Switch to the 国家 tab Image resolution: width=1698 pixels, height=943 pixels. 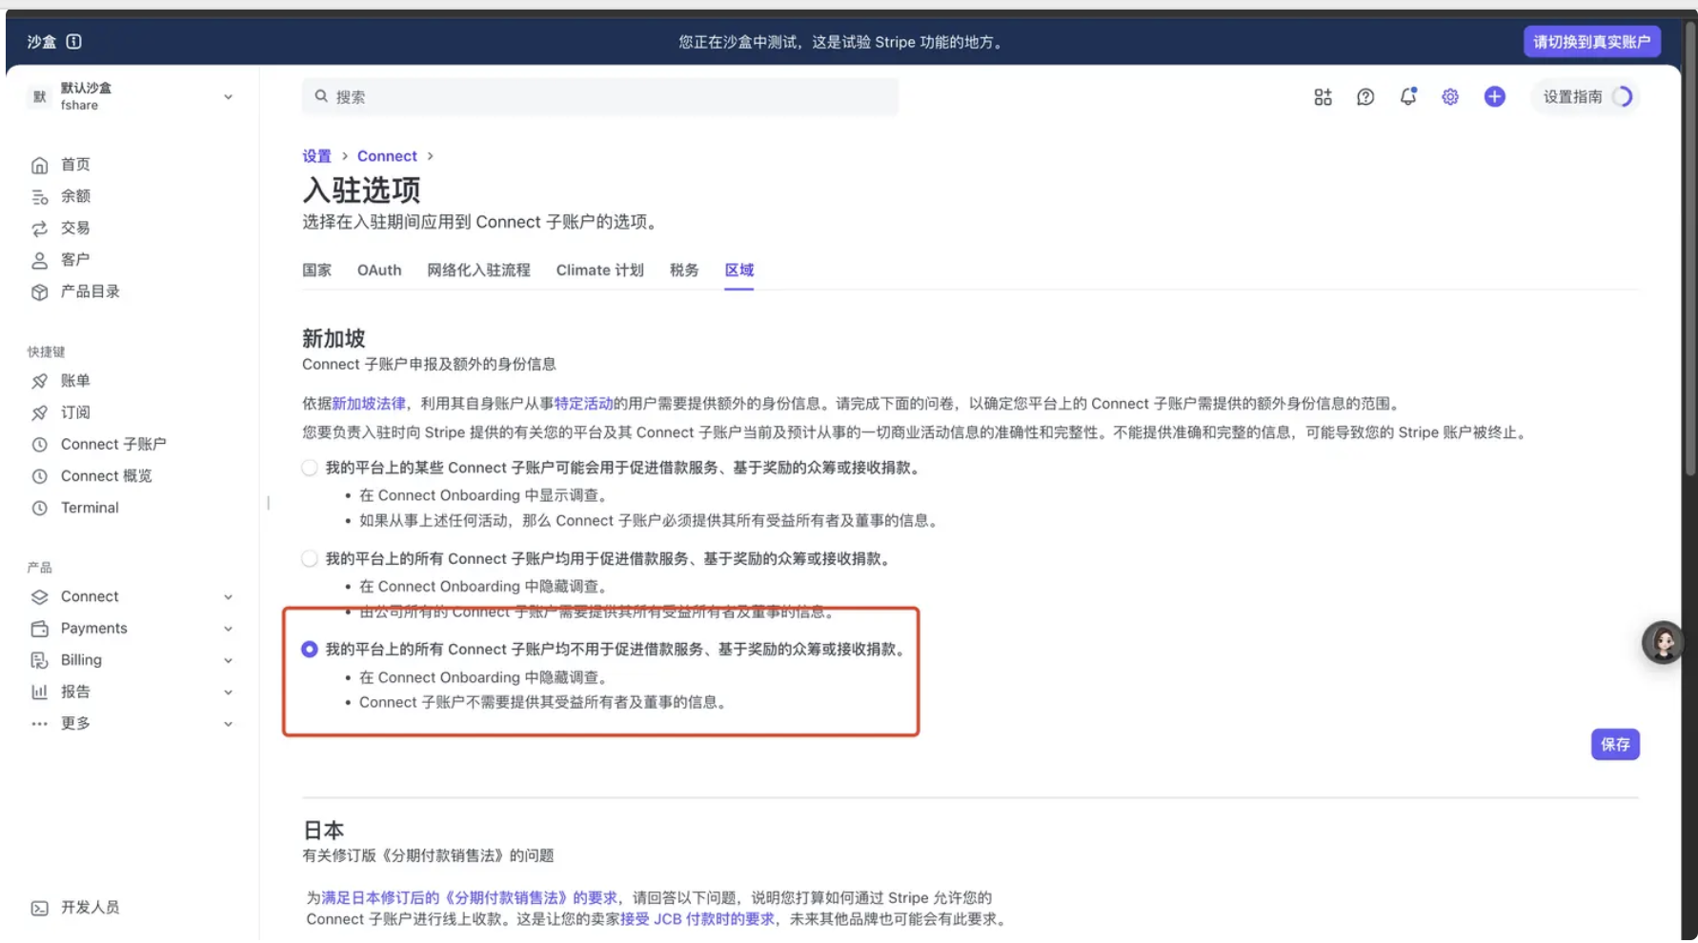point(317,271)
